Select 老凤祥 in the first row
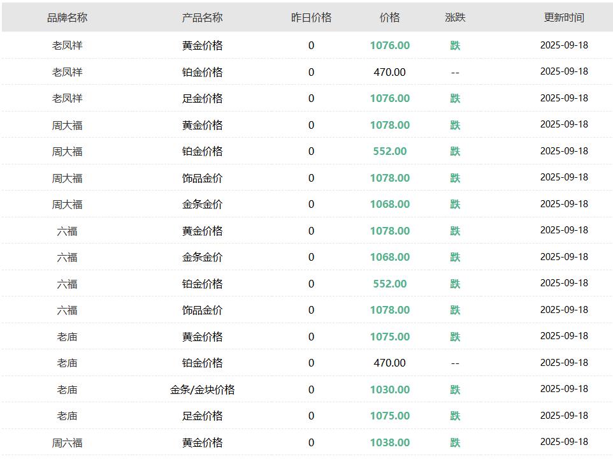This screenshot has width=613, height=459. pyautogui.click(x=67, y=45)
